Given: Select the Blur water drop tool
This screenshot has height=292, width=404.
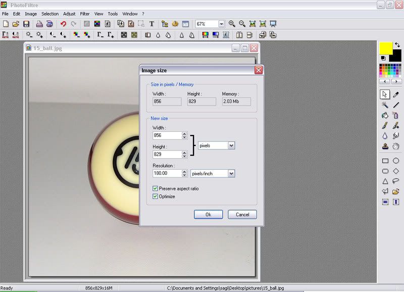Looking at the screenshot, I should (385, 136).
